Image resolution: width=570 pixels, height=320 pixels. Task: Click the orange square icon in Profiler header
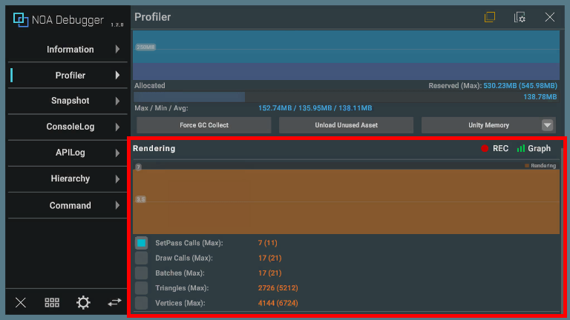[490, 17]
